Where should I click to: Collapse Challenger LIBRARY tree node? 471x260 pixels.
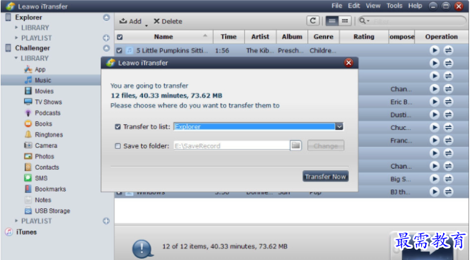pos(16,58)
